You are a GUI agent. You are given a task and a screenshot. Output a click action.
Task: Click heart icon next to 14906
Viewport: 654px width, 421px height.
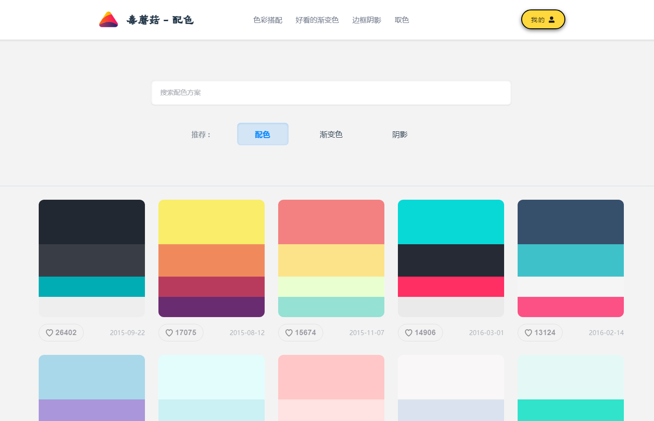coord(409,333)
